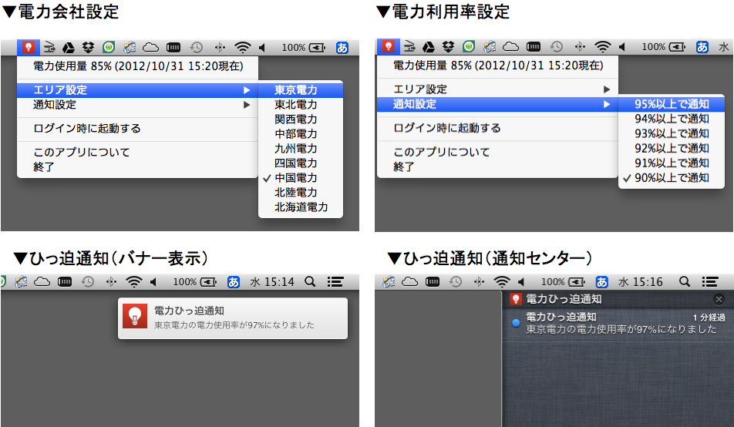Choose 95%以上で通知 threshold
The height and width of the screenshot is (427, 734).
[x=671, y=104]
